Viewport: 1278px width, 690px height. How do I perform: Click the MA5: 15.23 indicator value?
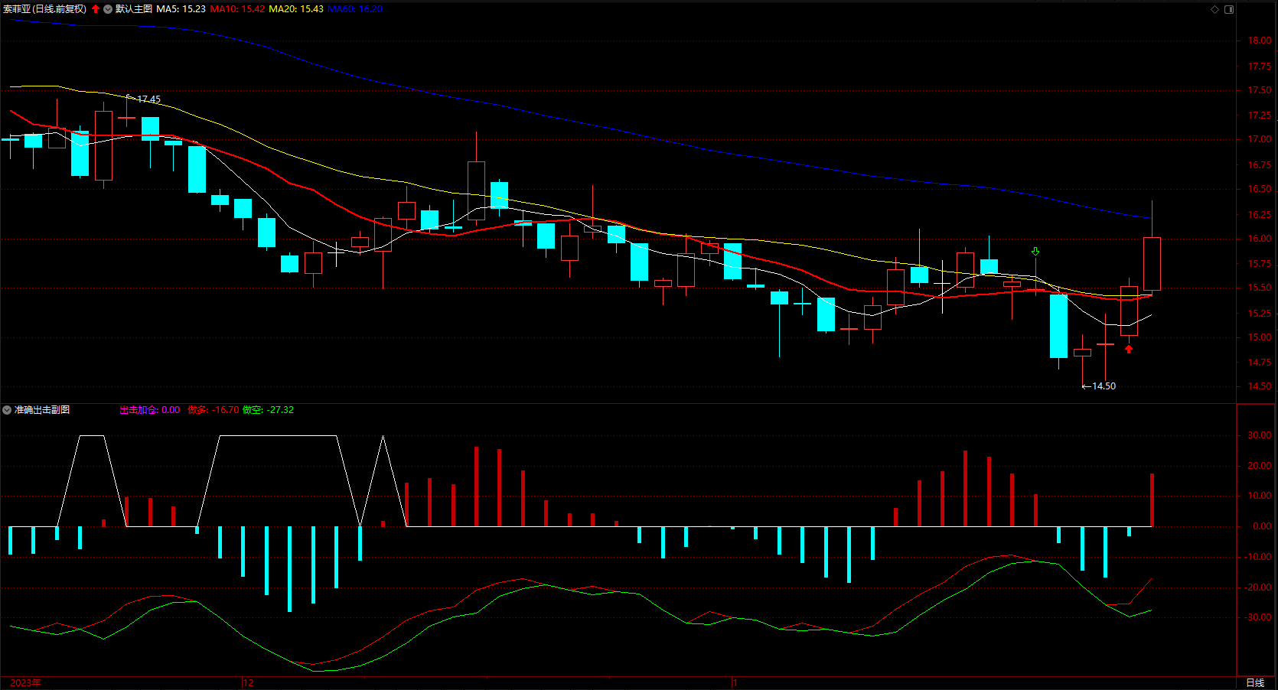(181, 9)
